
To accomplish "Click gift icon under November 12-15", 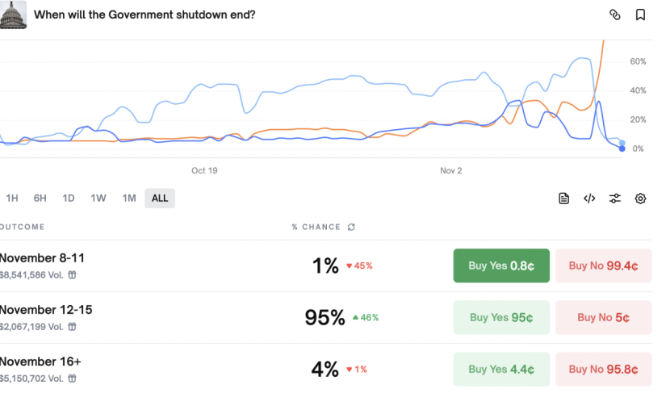I will click(72, 327).
